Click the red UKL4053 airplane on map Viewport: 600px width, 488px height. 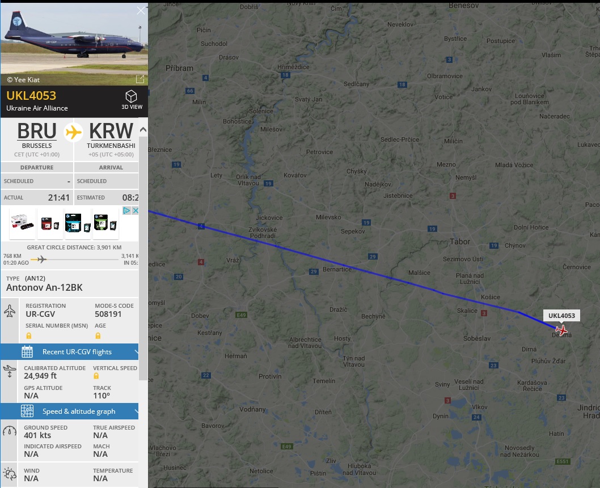pos(561,330)
